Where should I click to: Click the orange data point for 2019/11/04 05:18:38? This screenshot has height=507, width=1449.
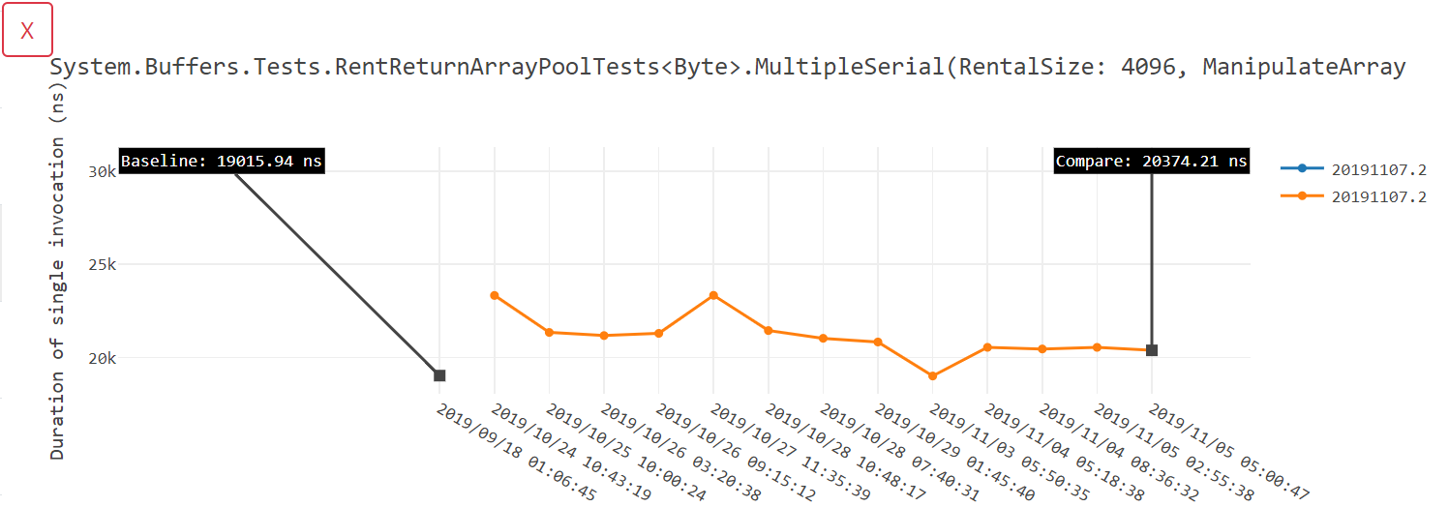tap(987, 347)
